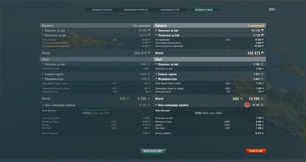Close the results screen with the ESC button
306x162 pixels.
tap(272, 9)
